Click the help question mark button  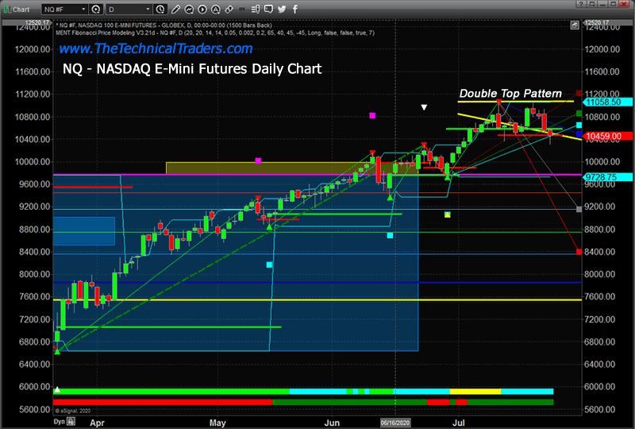click(581, 4)
